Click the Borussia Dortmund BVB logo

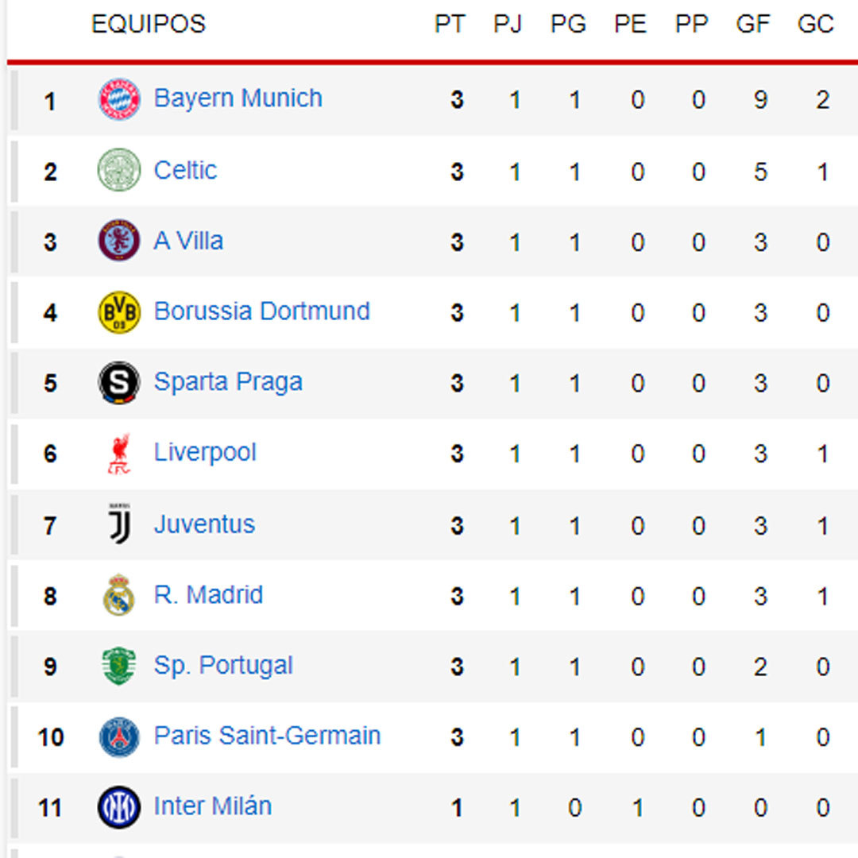(x=119, y=311)
